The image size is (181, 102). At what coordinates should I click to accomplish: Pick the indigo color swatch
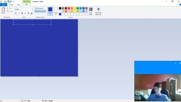click(x=84, y=8)
